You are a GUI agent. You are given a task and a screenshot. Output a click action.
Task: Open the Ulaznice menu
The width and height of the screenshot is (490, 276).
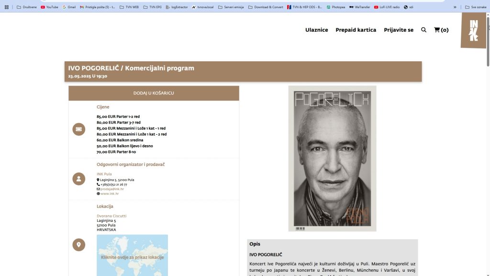(317, 30)
